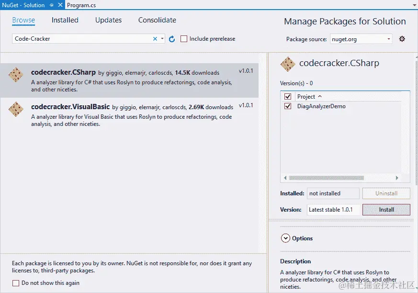Screen dimensions: 418x293
Task: Clear the Code-Cracker search text
Action: pyautogui.click(x=155, y=39)
